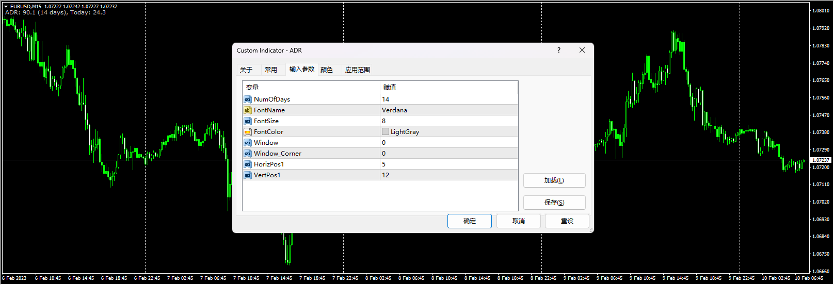This screenshot has height=285, width=834.
Task: Click the FontColor color type icon
Action: pos(247,132)
